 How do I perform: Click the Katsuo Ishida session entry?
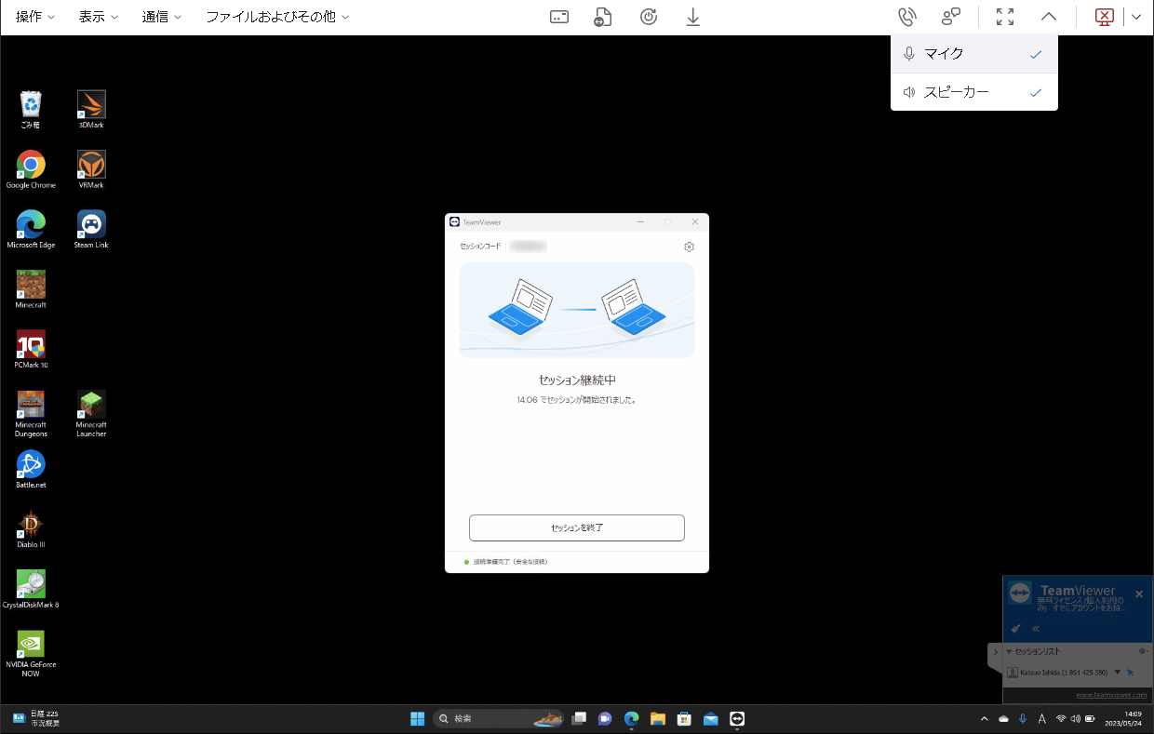coord(1063,672)
